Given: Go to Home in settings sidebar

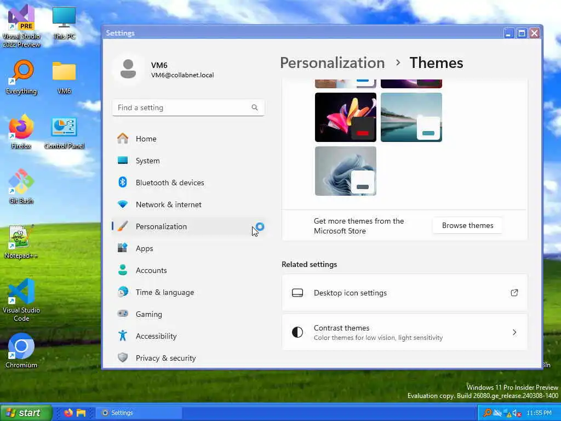Looking at the screenshot, I should tap(188, 139).
